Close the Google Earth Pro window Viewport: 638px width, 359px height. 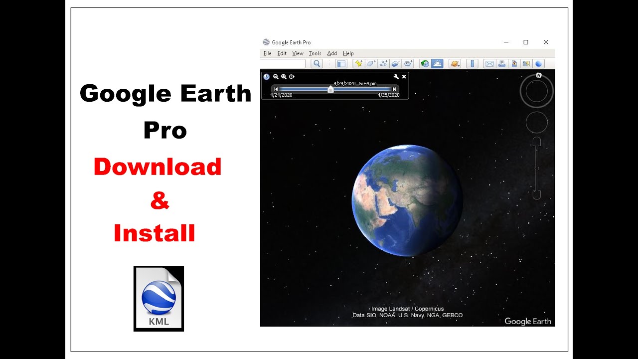pyautogui.click(x=546, y=42)
